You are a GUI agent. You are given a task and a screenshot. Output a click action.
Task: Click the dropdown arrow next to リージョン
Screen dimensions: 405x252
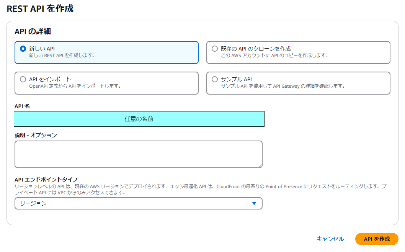point(255,203)
